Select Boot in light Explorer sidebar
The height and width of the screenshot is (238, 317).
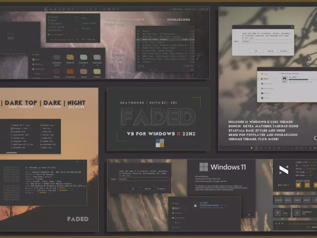click(x=265, y=79)
